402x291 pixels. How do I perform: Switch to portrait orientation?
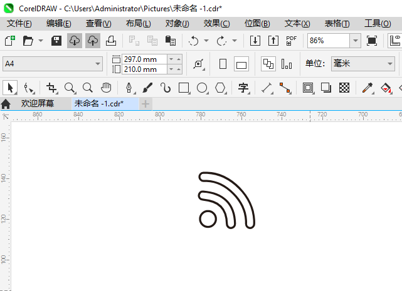click(223, 64)
